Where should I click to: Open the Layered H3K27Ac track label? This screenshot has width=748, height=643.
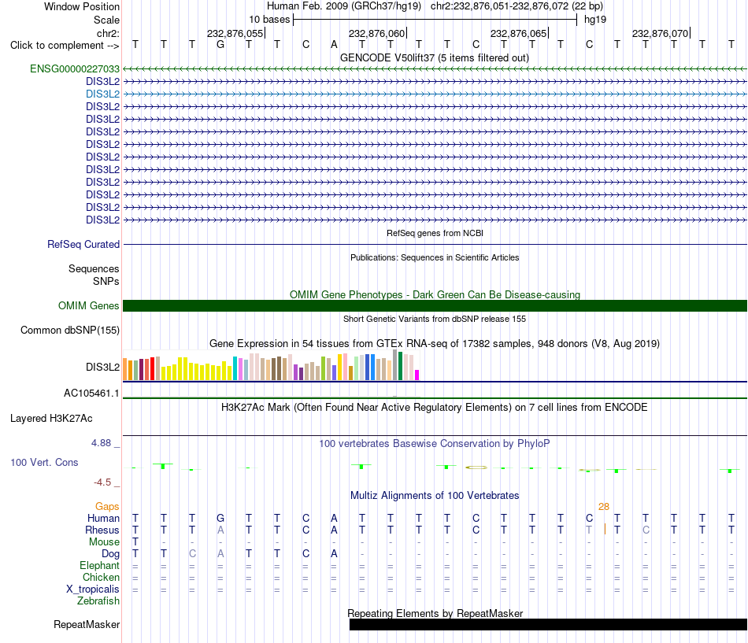pos(51,419)
